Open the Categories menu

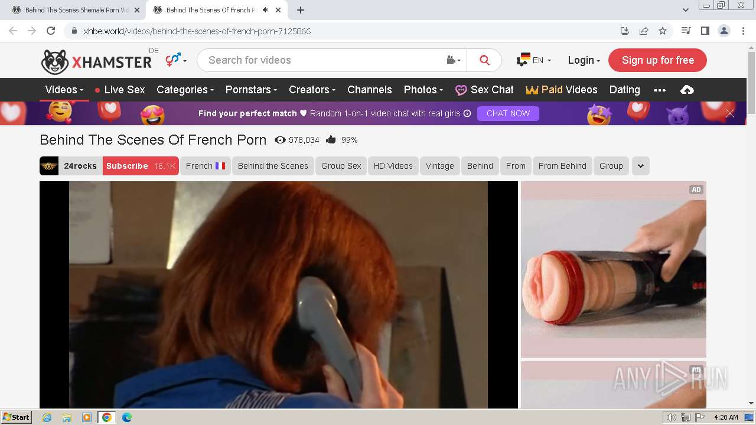point(185,90)
